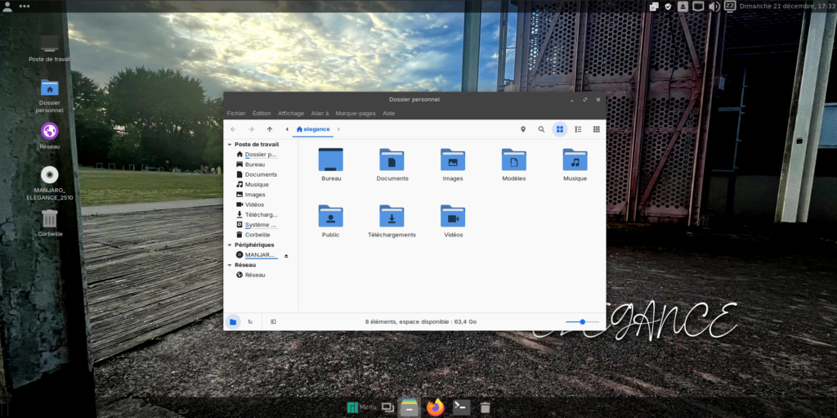Click the file manager dock icon

point(410,407)
